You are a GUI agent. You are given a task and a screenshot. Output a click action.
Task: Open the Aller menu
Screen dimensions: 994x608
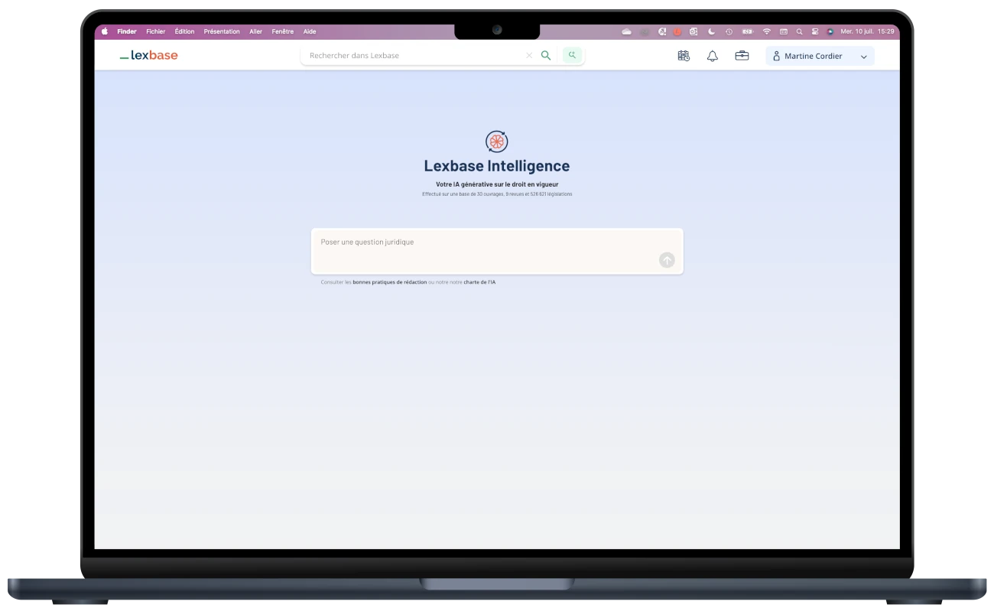[256, 31]
